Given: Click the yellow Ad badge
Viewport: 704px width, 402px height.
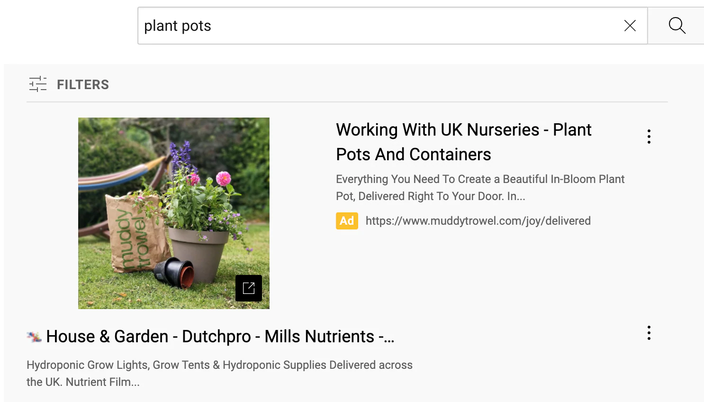Looking at the screenshot, I should coord(347,221).
